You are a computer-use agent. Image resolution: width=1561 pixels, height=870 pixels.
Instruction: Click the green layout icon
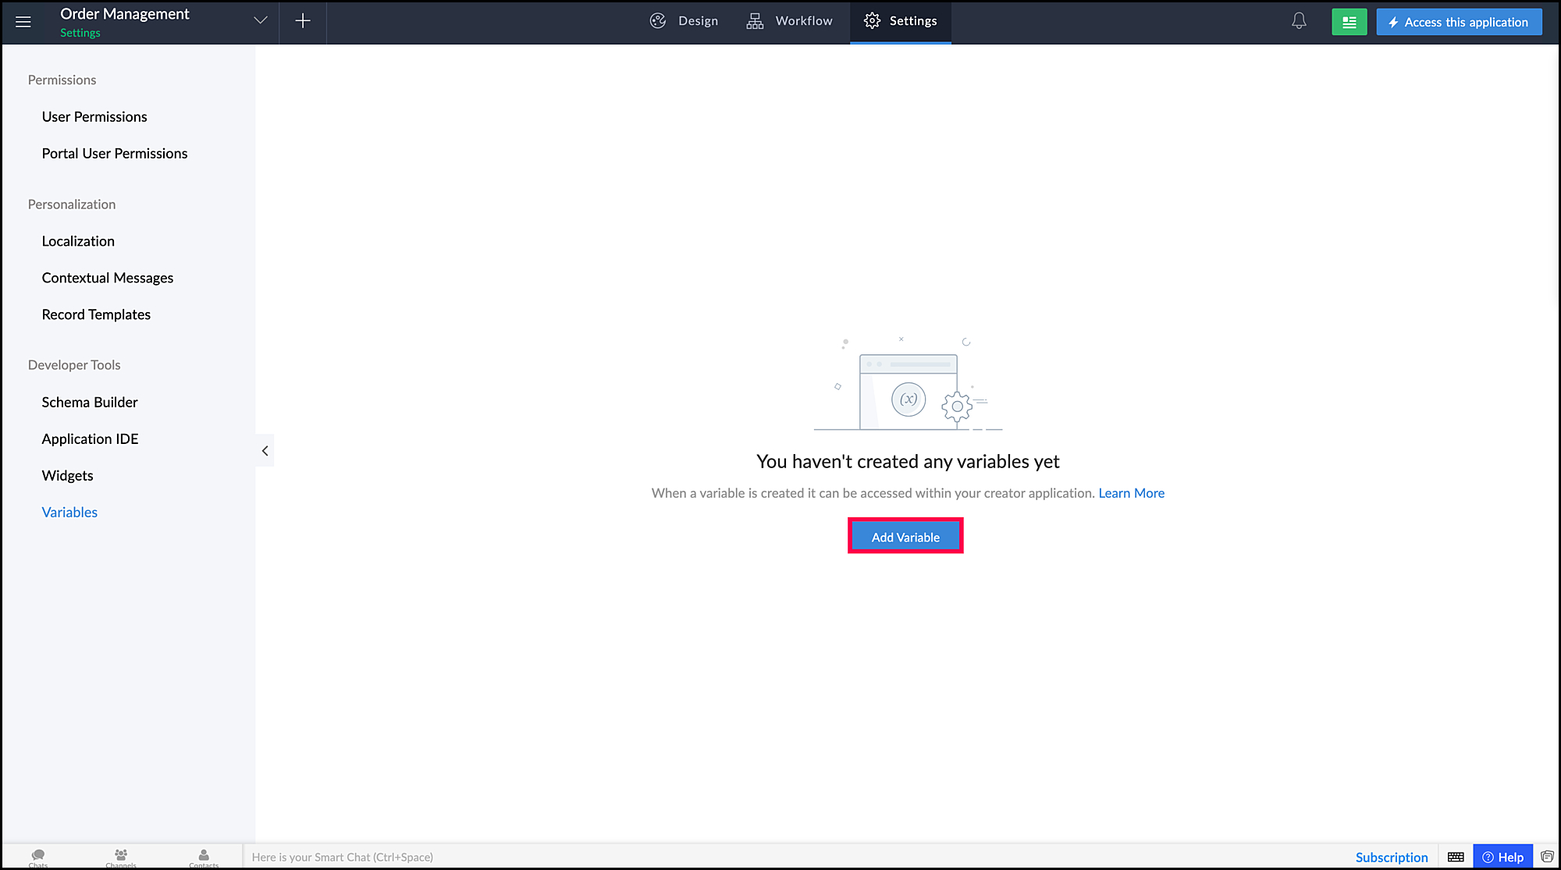click(x=1349, y=22)
